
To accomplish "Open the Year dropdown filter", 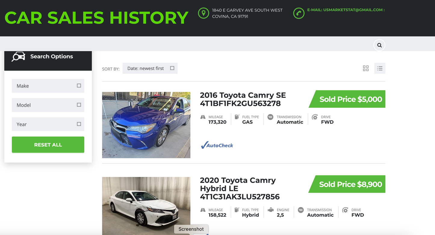I will (48, 124).
